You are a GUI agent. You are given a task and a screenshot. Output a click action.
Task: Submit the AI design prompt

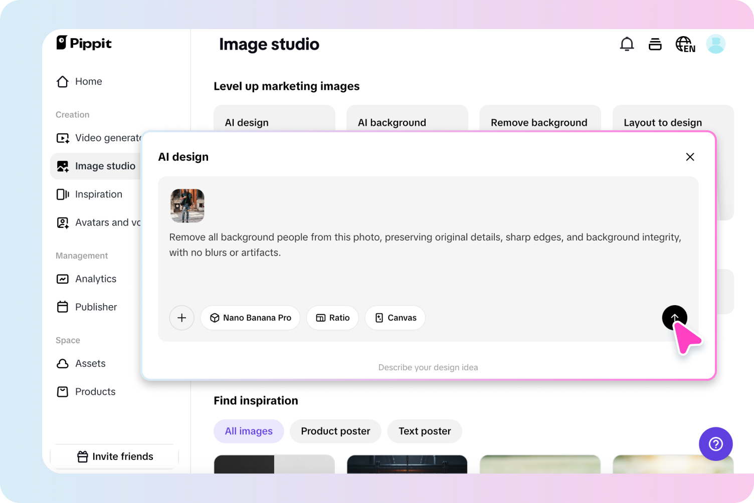(674, 318)
